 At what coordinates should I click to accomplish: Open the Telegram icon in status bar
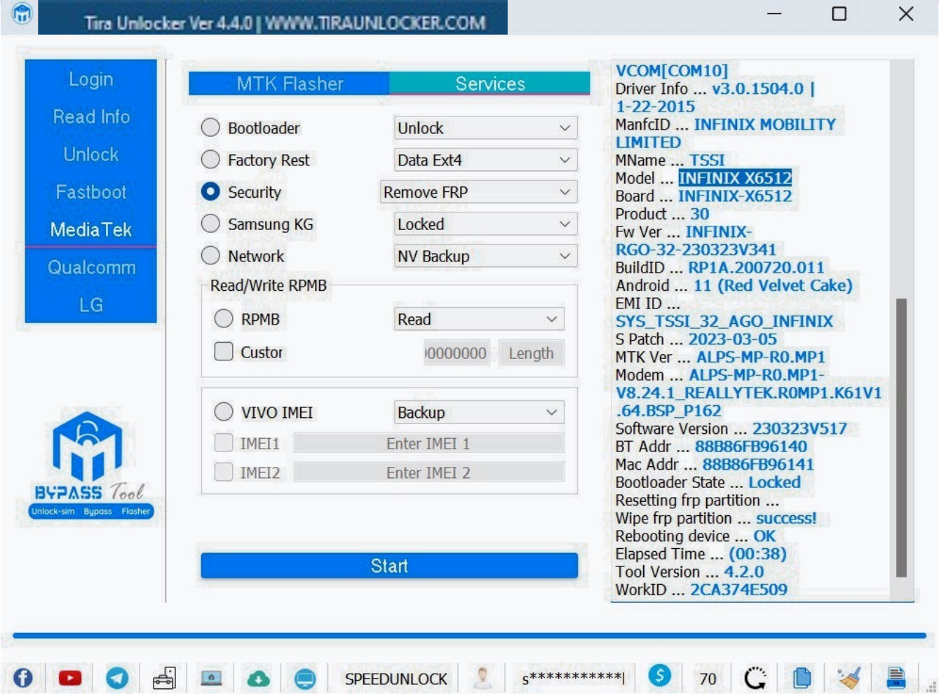tap(117, 678)
